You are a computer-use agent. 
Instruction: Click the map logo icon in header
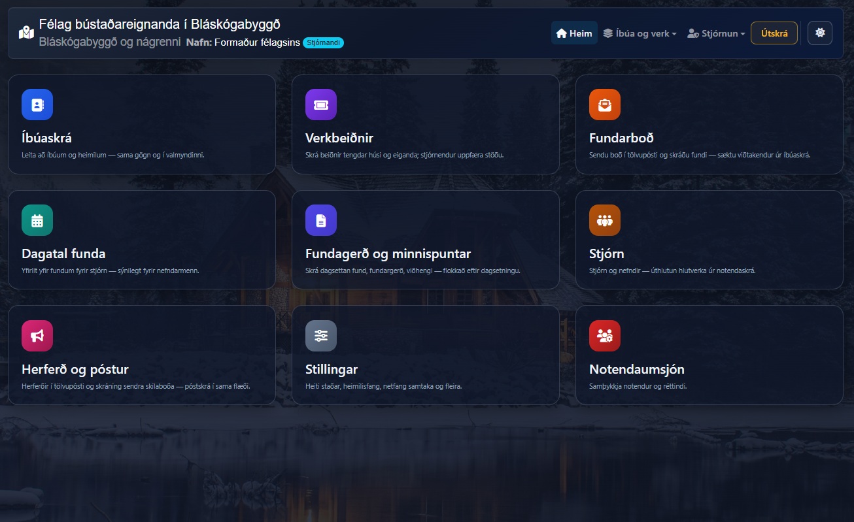26,33
